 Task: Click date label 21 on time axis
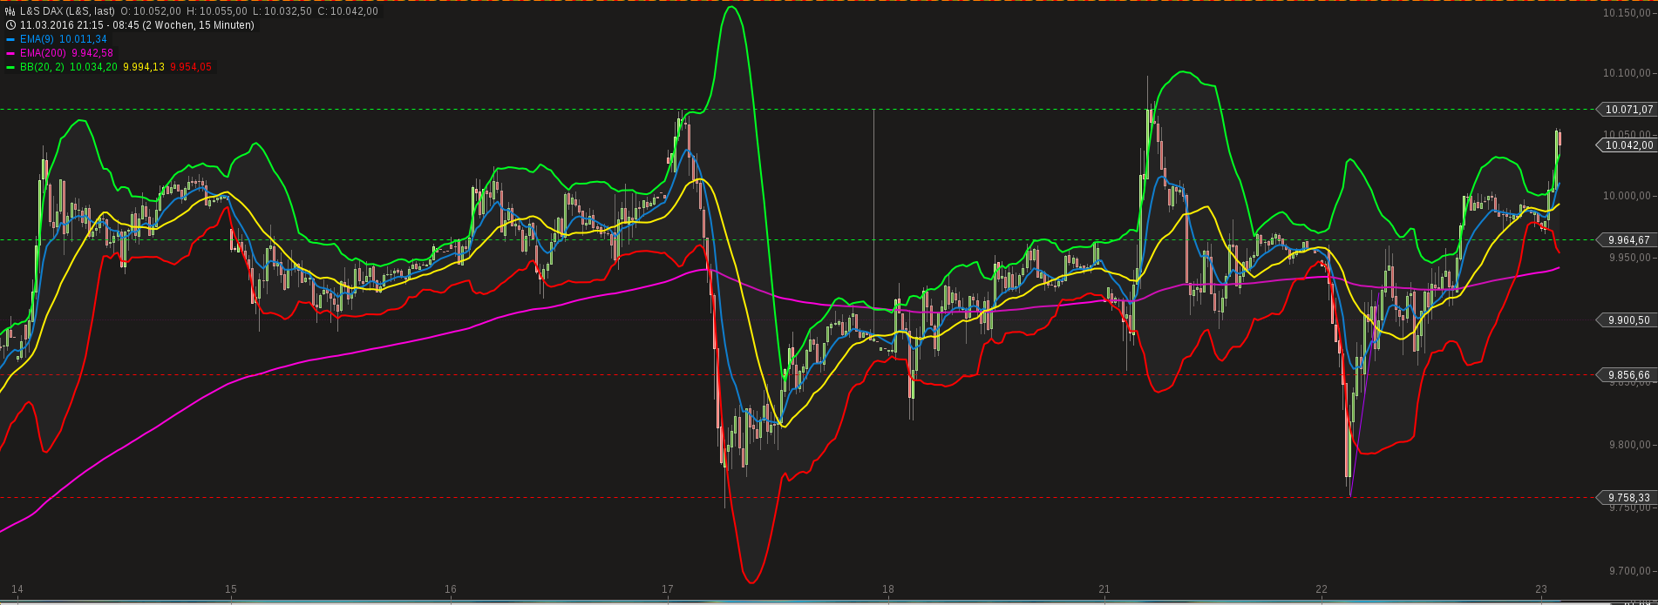1104,589
